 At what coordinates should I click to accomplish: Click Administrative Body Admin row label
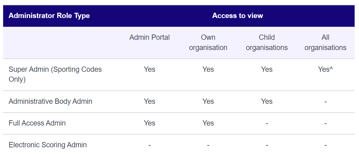pos(50,101)
